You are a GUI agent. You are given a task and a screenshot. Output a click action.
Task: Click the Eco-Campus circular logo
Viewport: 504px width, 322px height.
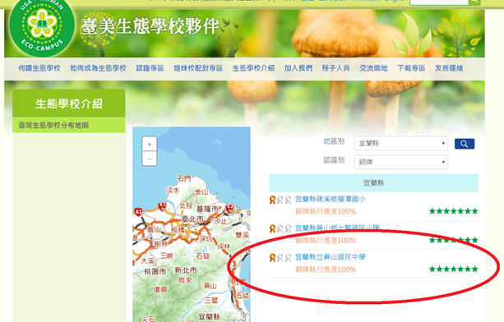pyautogui.click(x=42, y=25)
